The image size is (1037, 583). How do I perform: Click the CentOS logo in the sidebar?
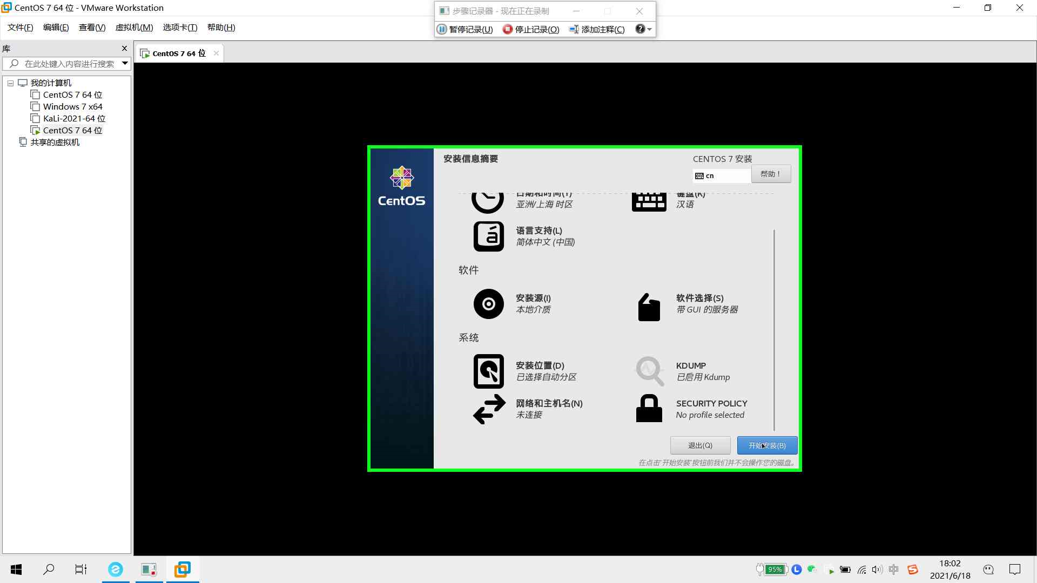coord(401,186)
